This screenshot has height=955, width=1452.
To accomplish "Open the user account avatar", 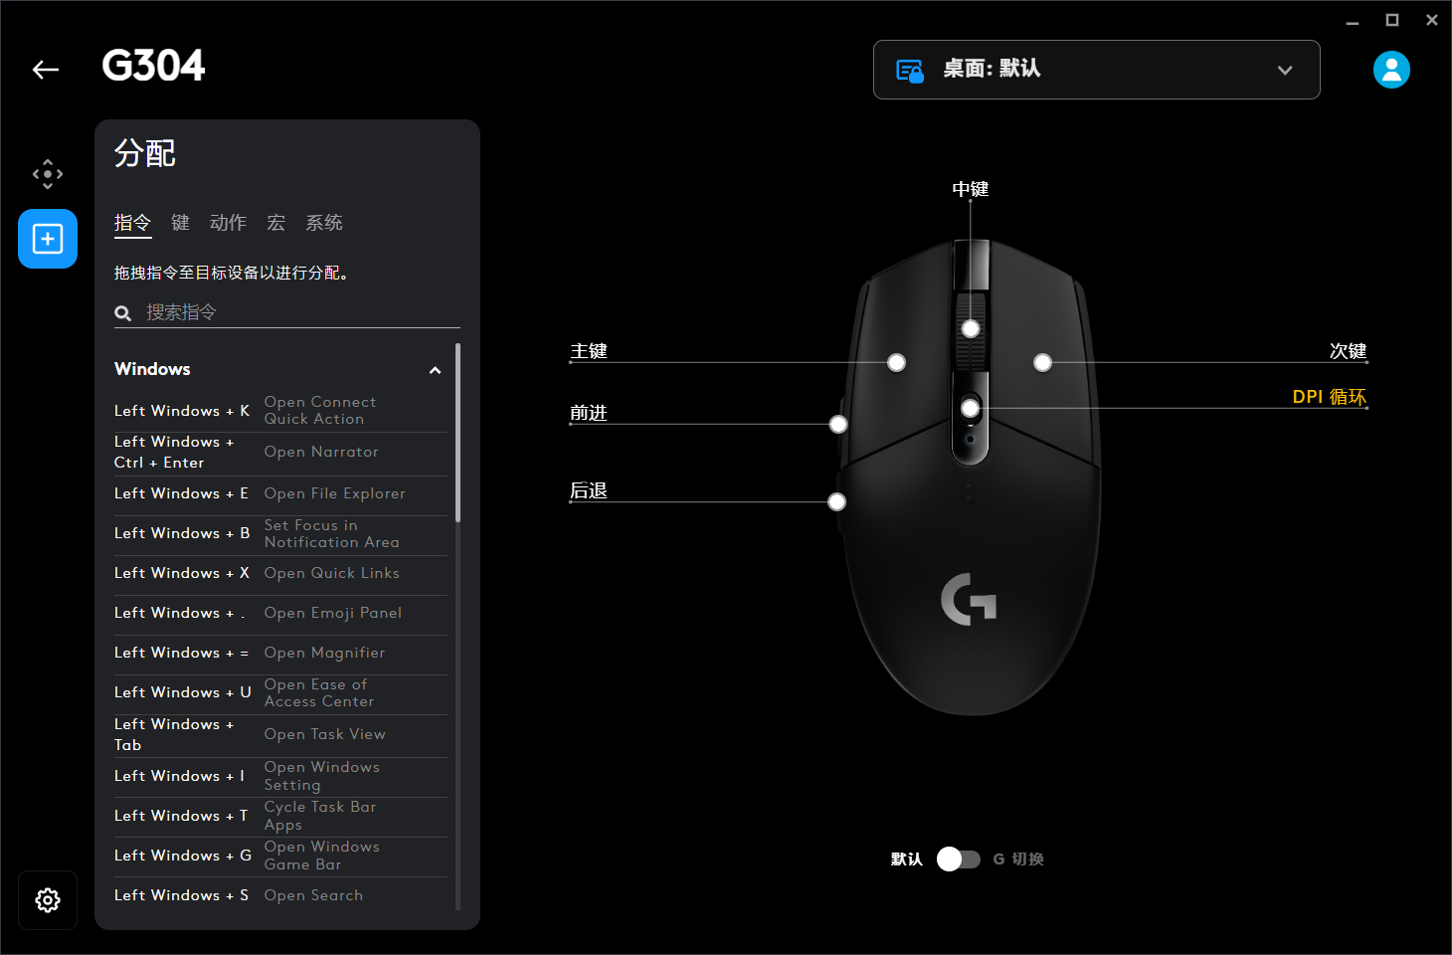I will tap(1391, 70).
